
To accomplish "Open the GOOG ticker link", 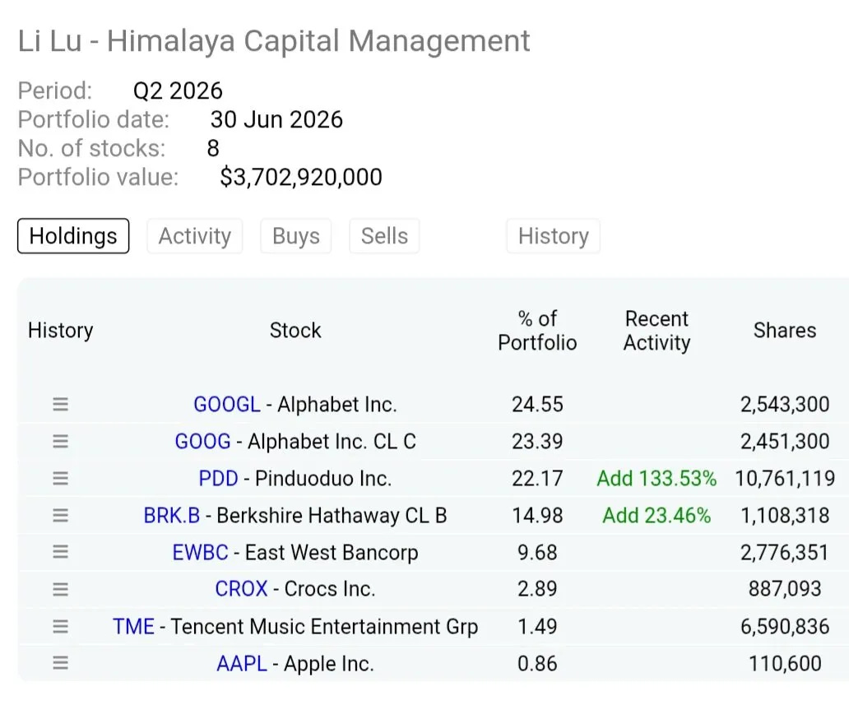I will pos(202,441).
